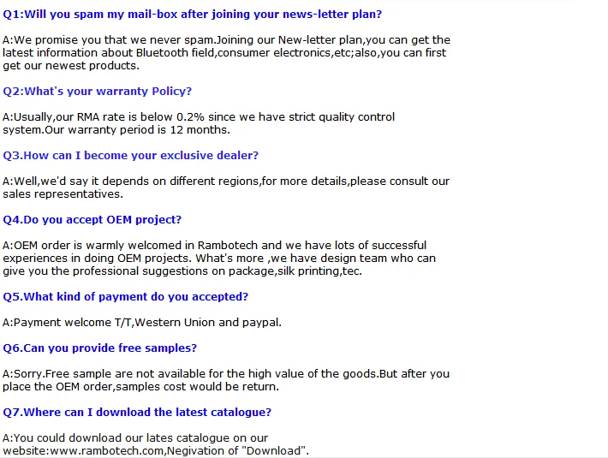The image size is (608, 458).
Task: Select the Q2 warranty policy question
Action: pos(97,92)
